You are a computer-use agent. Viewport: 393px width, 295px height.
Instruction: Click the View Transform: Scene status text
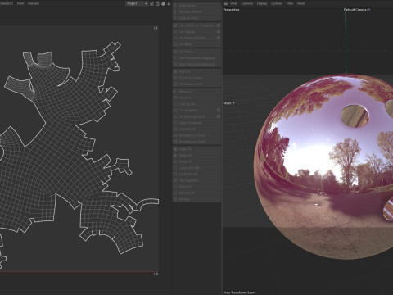(x=240, y=293)
